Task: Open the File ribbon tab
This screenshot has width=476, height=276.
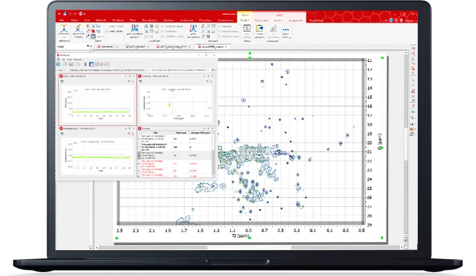Action: 61,20
